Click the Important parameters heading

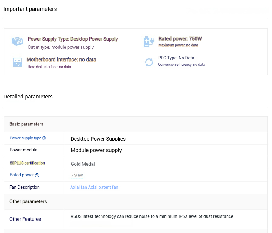tap(30, 9)
